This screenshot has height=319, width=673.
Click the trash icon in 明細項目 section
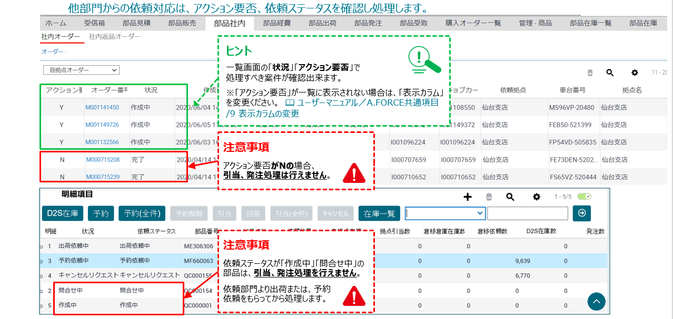point(489,197)
